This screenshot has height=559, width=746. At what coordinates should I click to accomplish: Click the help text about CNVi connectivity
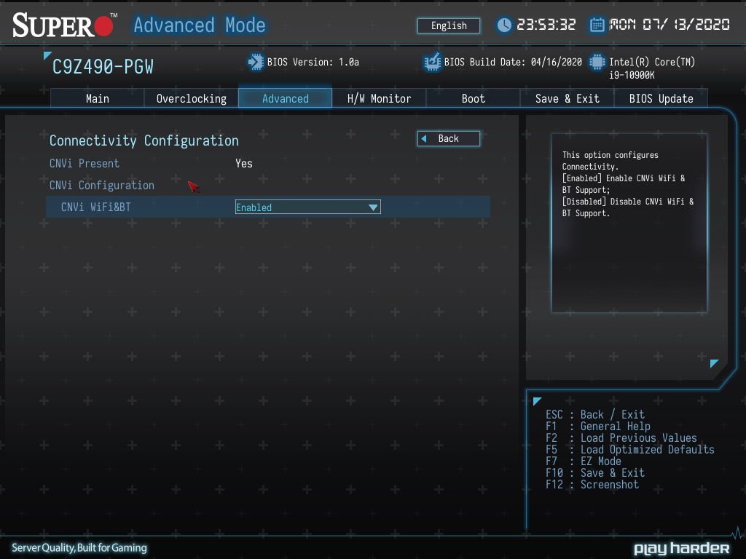tap(628, 184)
